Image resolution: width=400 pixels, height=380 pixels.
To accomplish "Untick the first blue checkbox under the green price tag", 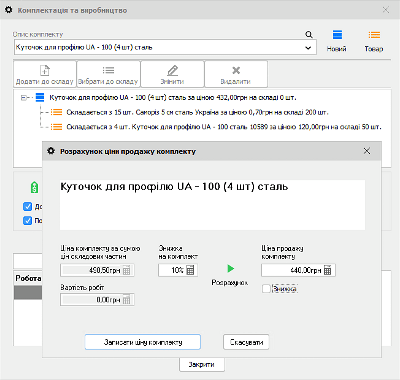I will click(28, 207).
